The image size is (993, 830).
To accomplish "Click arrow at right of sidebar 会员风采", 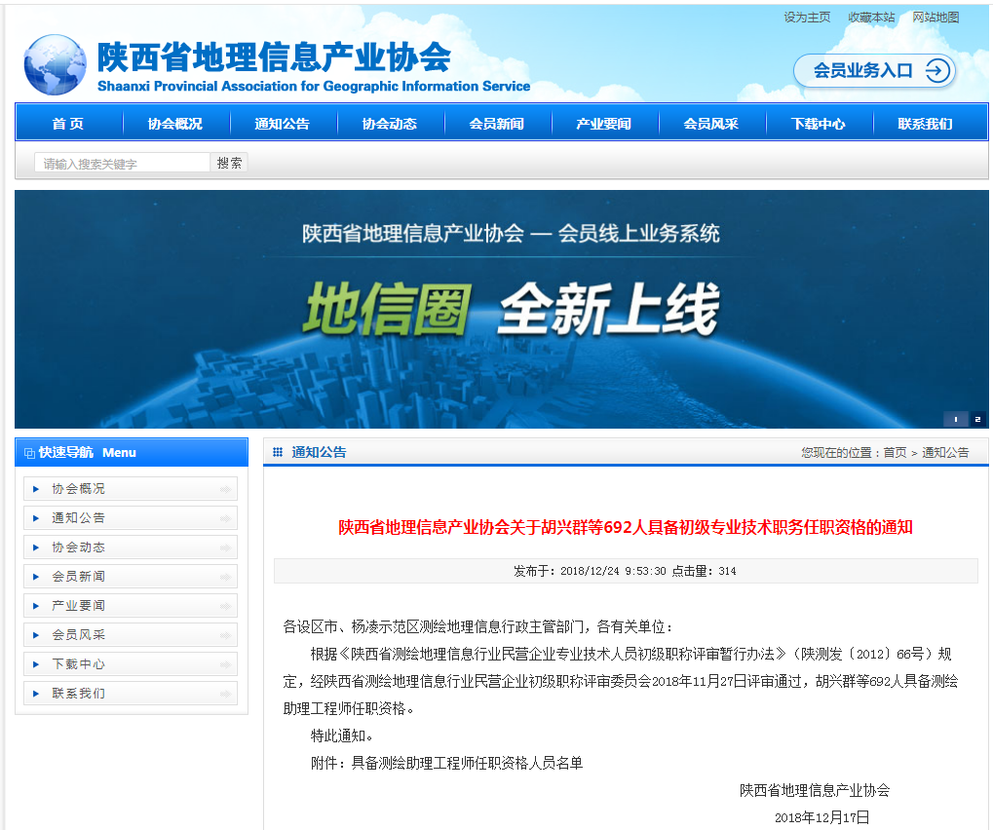I will (225, 634).
